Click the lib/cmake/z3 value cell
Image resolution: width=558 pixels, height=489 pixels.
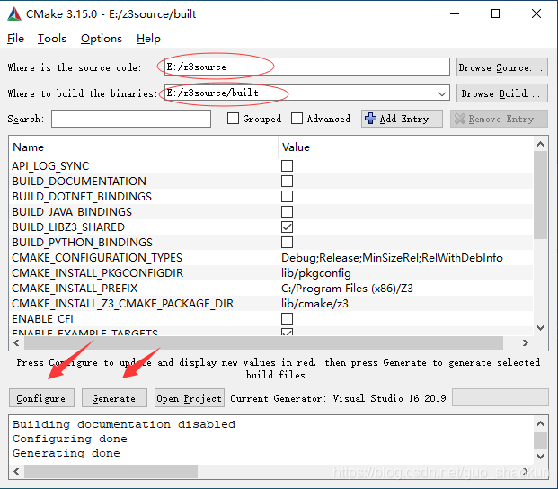tap(314, 304)
